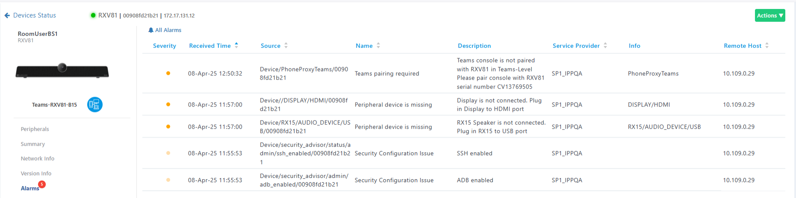Image resolution: width=796 pixels, height=198 pixels.
Task: Select the Teams pairing required severity dot
Action: pos(168,73)
